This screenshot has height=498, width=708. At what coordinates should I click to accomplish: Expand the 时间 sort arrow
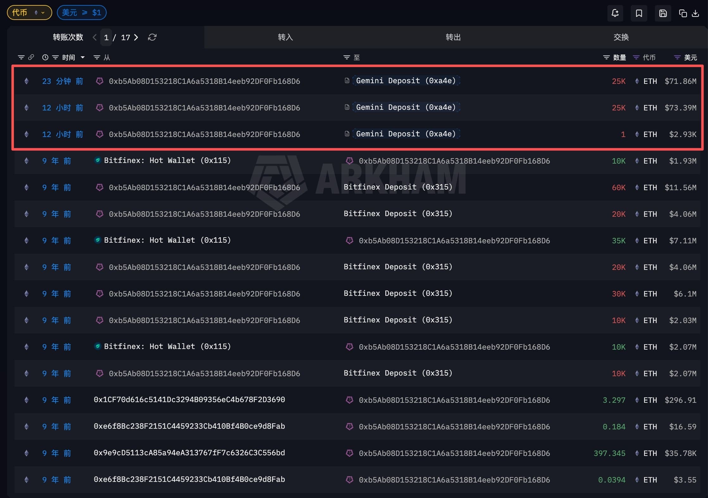(x=83, y=57)
